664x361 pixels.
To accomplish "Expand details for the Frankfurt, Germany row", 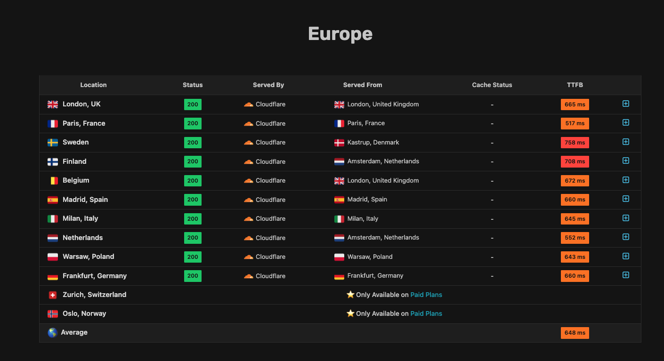I will coord(626,275).
